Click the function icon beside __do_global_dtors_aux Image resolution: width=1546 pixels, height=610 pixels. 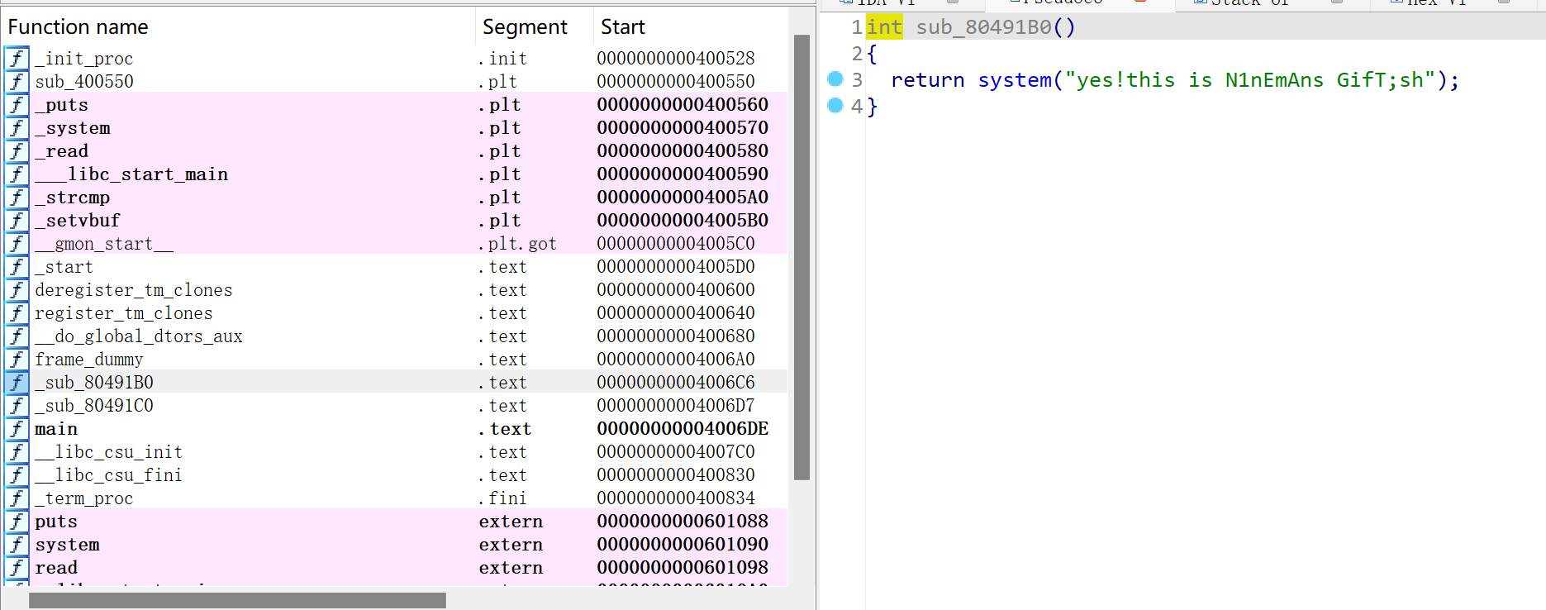pos(17,336)
